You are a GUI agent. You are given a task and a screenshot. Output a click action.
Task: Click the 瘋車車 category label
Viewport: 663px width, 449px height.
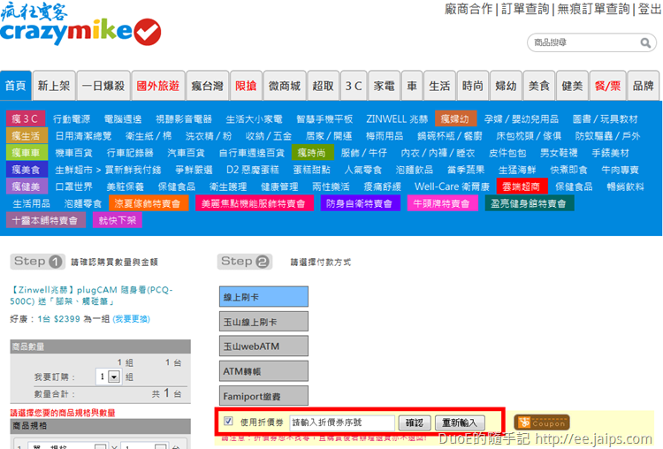(x=27, y=153)
